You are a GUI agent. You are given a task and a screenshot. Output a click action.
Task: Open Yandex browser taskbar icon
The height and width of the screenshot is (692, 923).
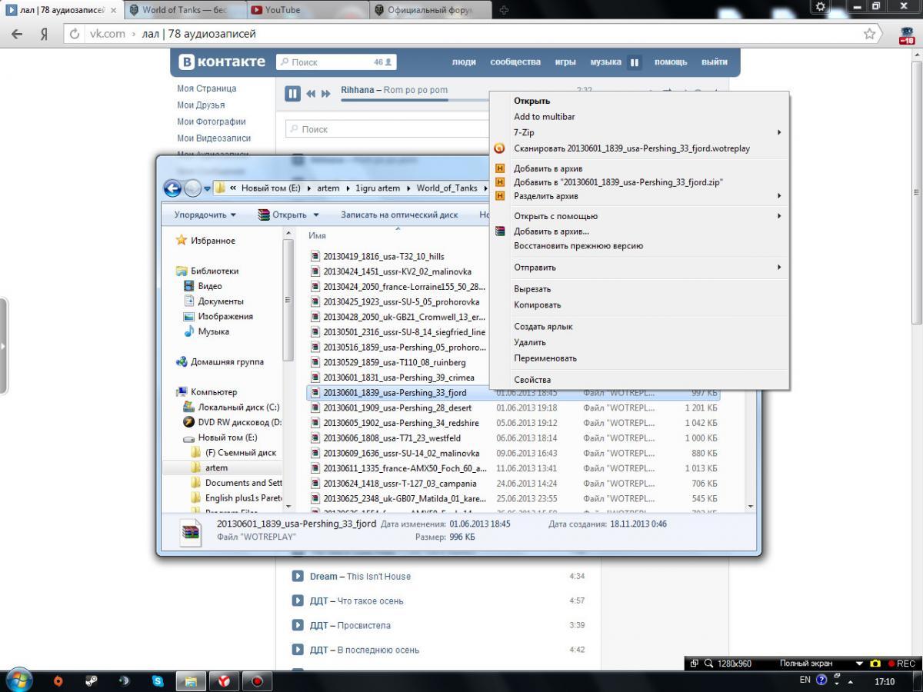222,681
